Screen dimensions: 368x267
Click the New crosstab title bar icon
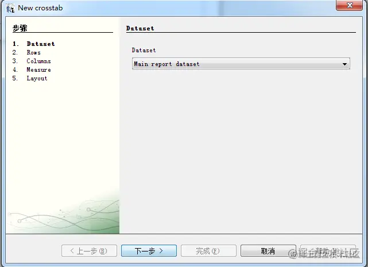[x=10, y=8]
